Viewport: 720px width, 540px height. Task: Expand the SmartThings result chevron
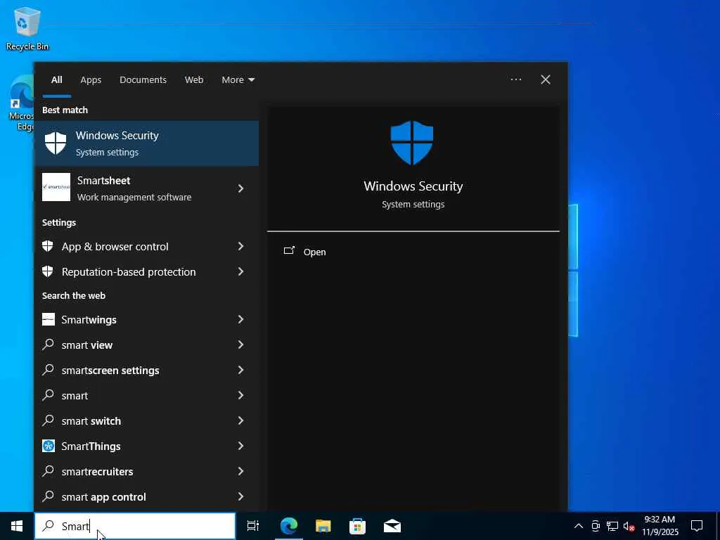tap(240, 445)
